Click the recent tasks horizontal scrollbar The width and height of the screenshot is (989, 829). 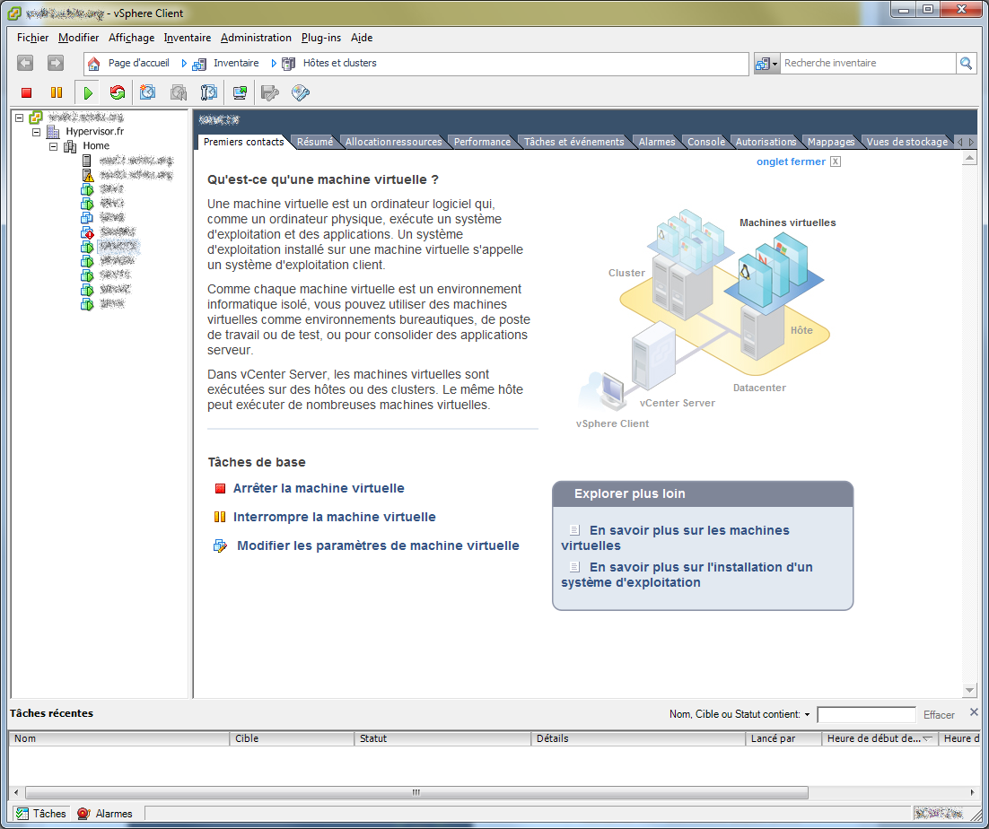416,792
